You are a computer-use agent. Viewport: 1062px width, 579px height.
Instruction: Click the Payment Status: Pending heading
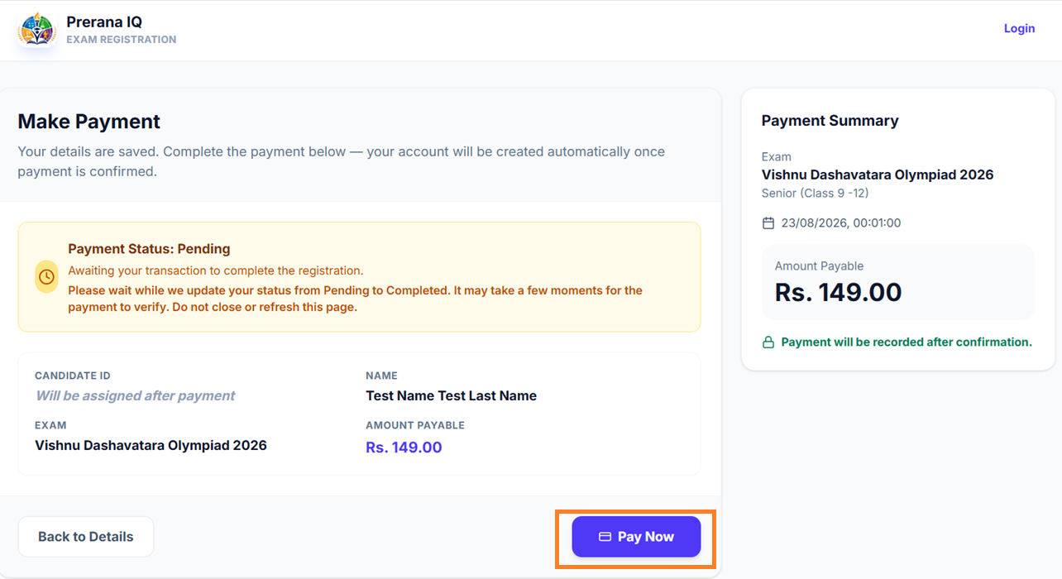pos(149,249)
